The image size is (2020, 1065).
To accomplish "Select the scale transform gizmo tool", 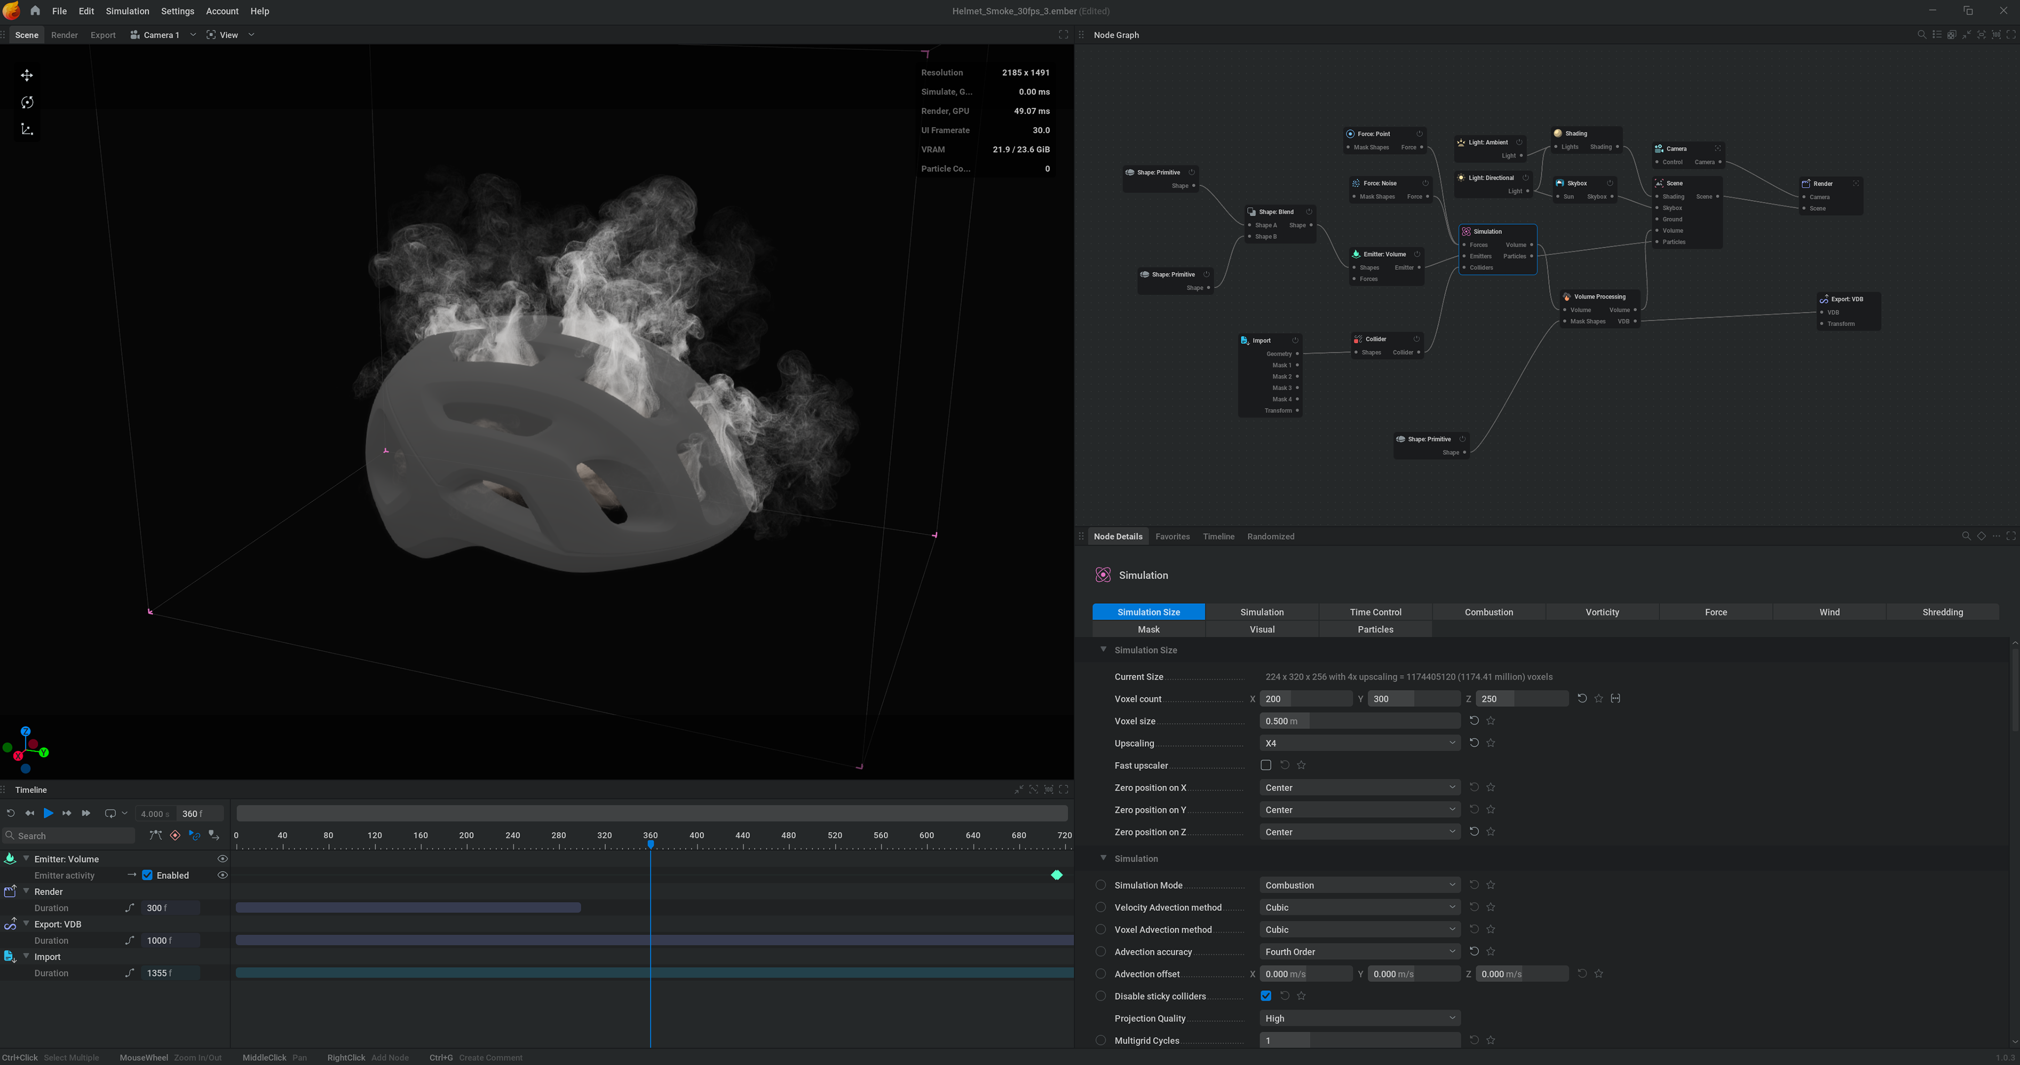I will [27, 129].
